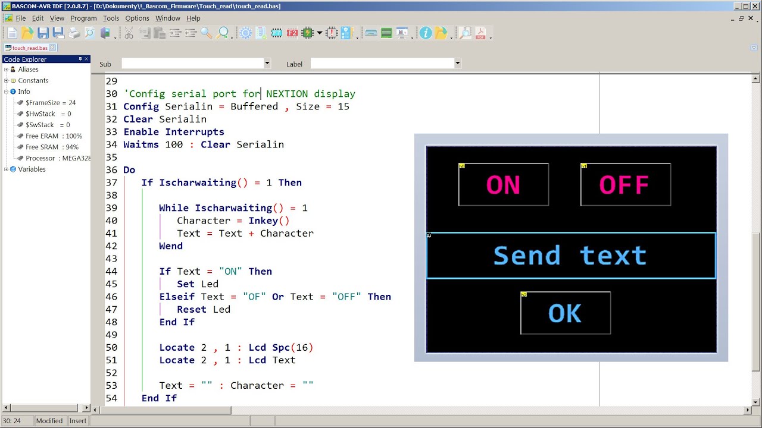
Task: Open the Options menu
Action: [137, 18]
